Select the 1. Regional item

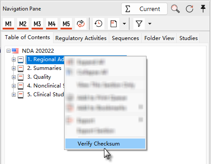(46, 59)
